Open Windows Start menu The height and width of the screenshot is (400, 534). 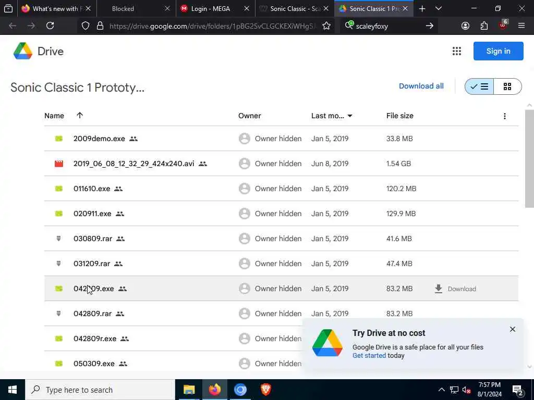[13, 390]
